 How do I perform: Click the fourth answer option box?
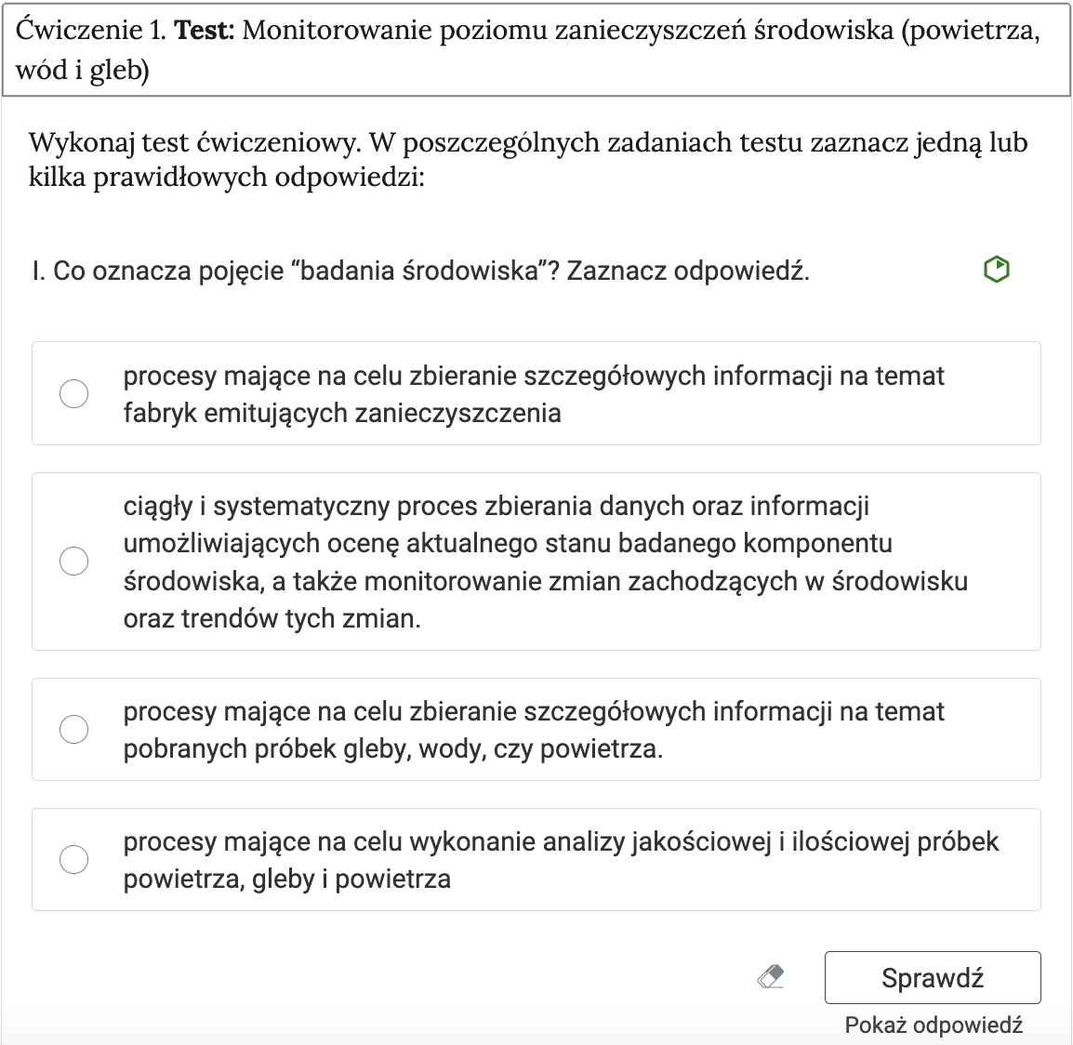pyautogui.click(x=536, y=860)
